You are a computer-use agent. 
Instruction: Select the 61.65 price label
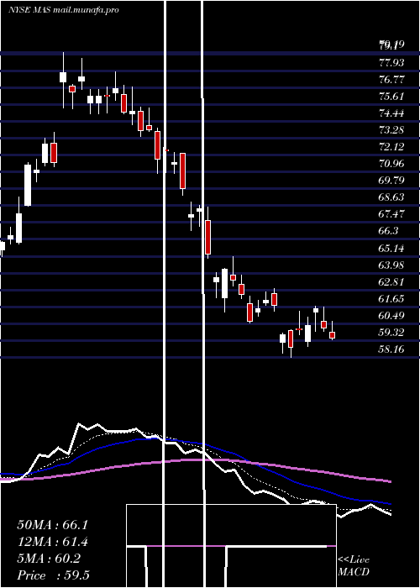pos(391,299)
